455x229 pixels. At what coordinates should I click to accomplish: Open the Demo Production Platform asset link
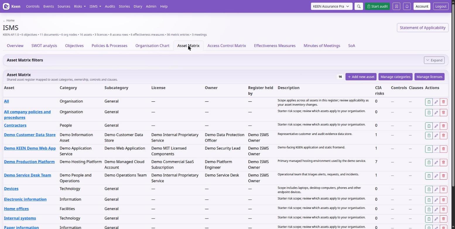(29, 162)
